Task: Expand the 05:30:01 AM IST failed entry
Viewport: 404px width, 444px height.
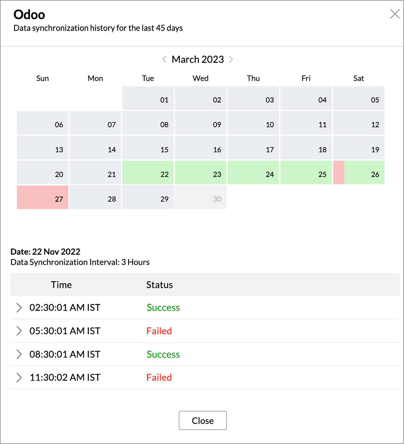Action: pyautogui.click(x=19, y=331)
